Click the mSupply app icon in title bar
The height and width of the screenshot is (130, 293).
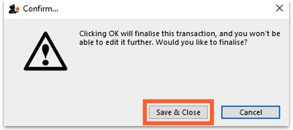click(x=14, y=9)
